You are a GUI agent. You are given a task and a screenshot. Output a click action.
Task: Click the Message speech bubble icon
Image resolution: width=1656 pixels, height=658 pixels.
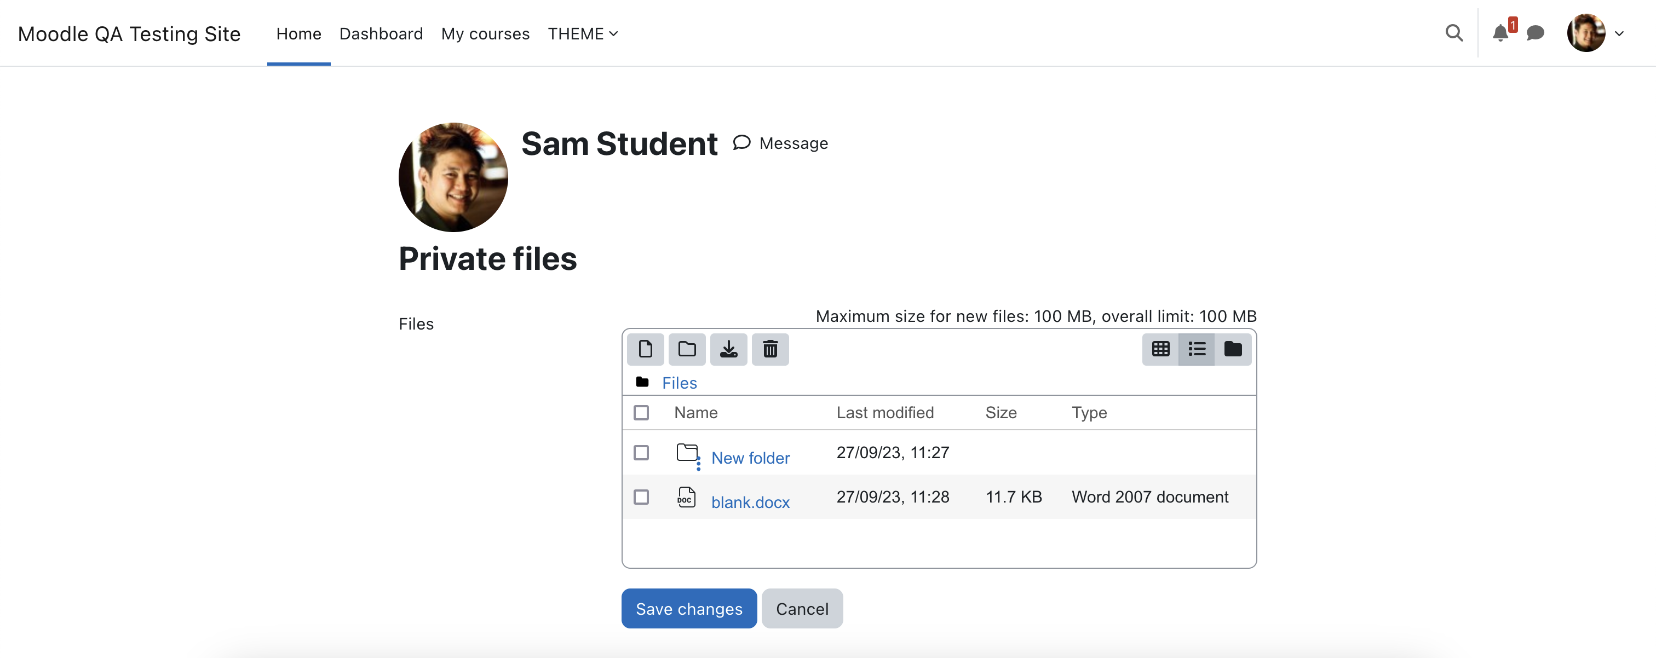tap(741, 143)
